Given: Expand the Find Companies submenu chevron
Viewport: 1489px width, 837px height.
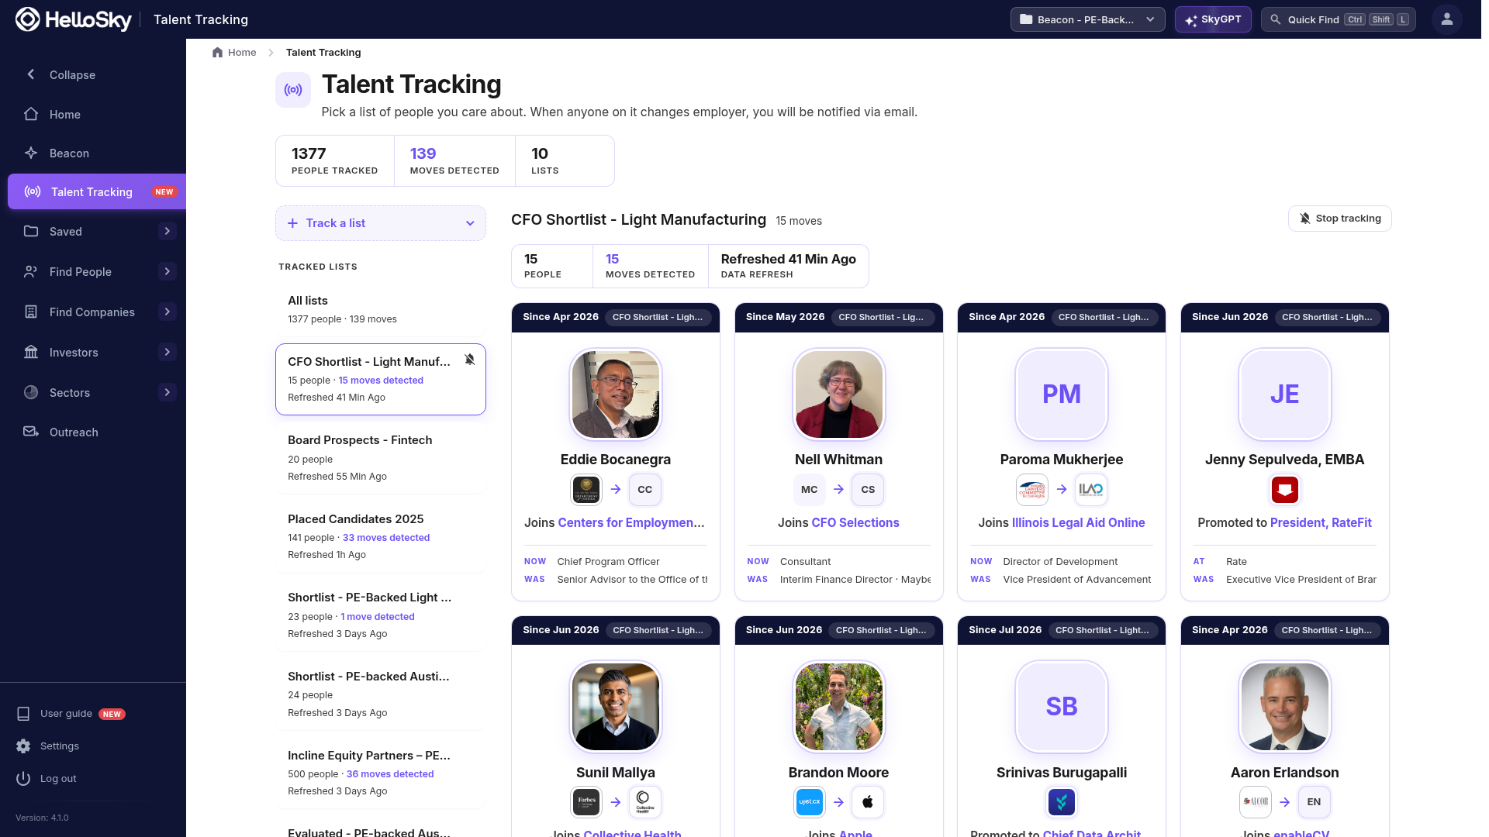Looking at the screenshot, I should (x=167, y=312).
